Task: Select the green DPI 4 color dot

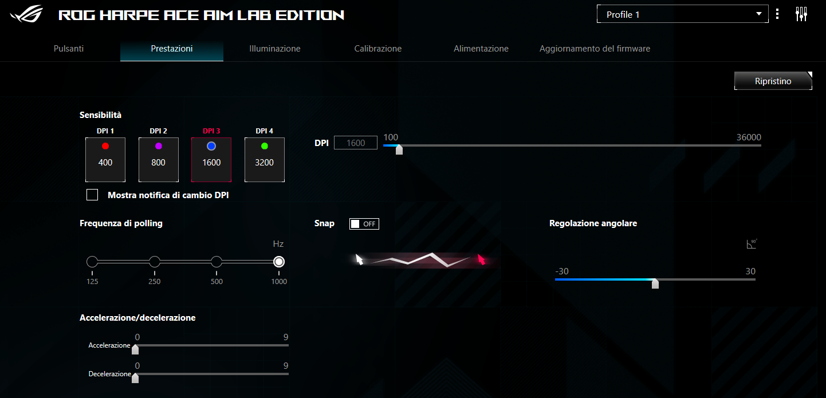Action: point(265,146)
